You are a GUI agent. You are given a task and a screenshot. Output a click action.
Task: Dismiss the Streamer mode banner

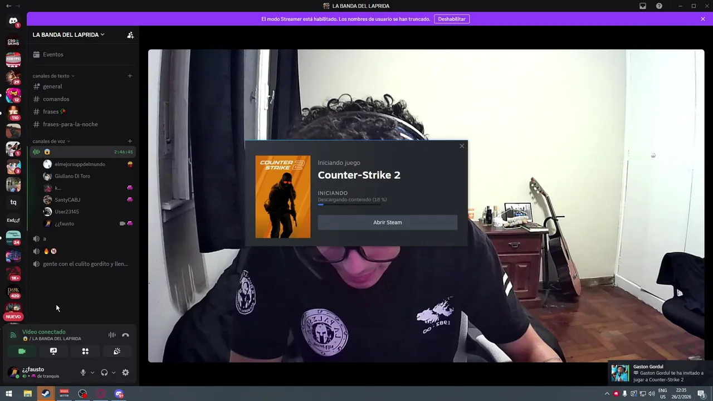(703, 19)
